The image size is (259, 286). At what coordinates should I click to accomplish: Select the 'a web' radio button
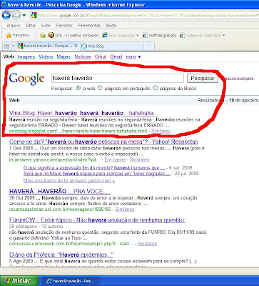[x=78, y=88]
